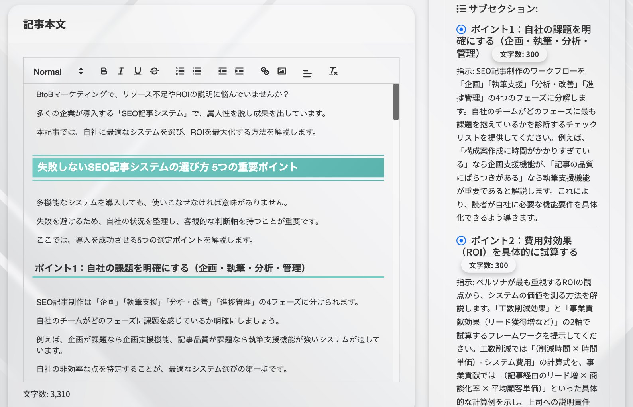Viewport: 633px width, 407px height.
Task: Clear formatting with the Tx icon
Action: [333, 71]
